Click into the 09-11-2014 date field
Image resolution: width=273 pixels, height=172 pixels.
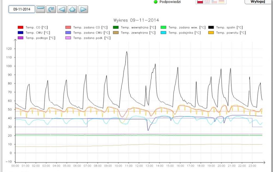point(22,9)
